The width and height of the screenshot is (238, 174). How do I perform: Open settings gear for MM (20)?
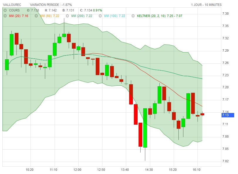point(5,16)
